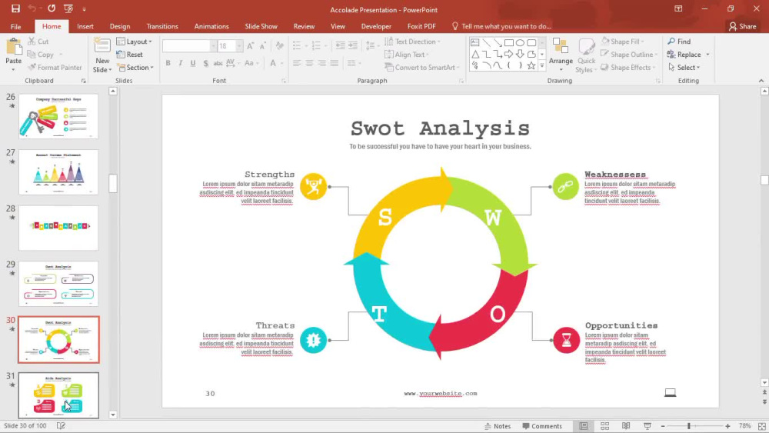
Task: Click the zoom in plus button
Action: (x=727, y=426)
